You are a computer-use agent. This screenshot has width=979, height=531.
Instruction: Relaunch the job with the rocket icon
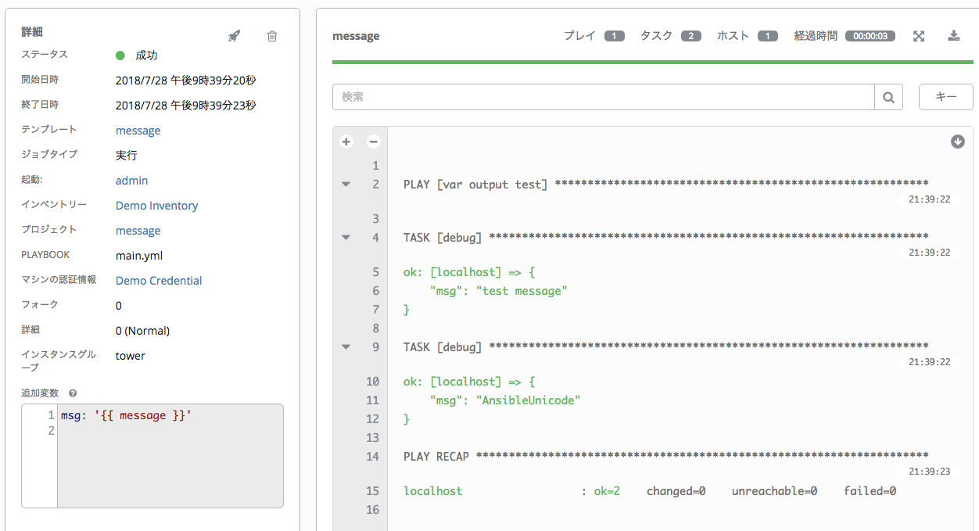(x=234, y=36)
